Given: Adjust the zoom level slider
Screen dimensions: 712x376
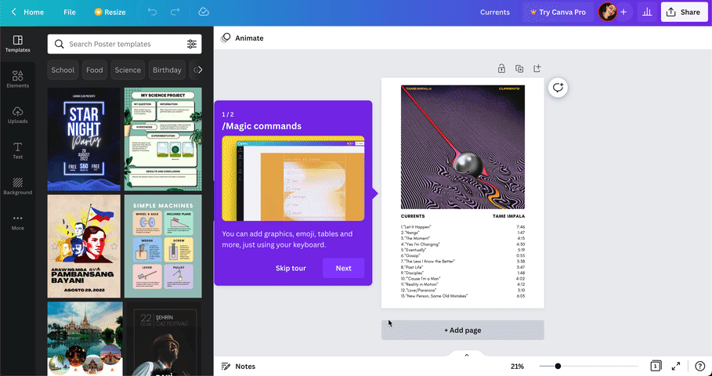Looking at the screenshot, I should tap(558, 366).
